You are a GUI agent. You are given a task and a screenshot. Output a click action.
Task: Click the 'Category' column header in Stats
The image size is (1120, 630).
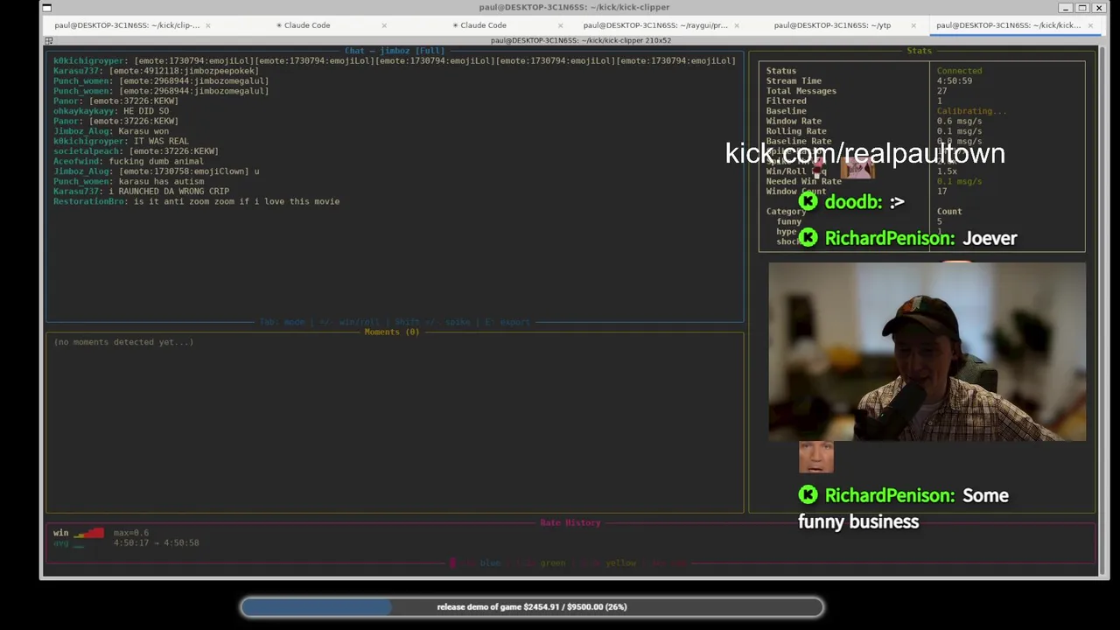coord(786,212)
